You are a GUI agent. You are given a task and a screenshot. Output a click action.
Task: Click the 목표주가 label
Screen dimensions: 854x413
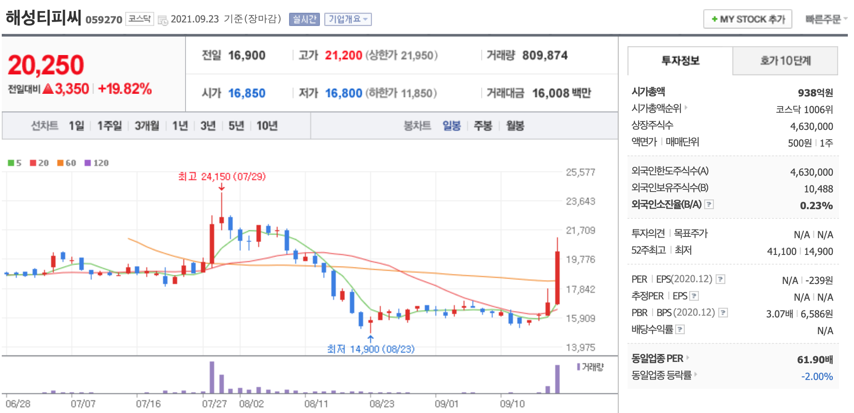click(x=691, y=233)
